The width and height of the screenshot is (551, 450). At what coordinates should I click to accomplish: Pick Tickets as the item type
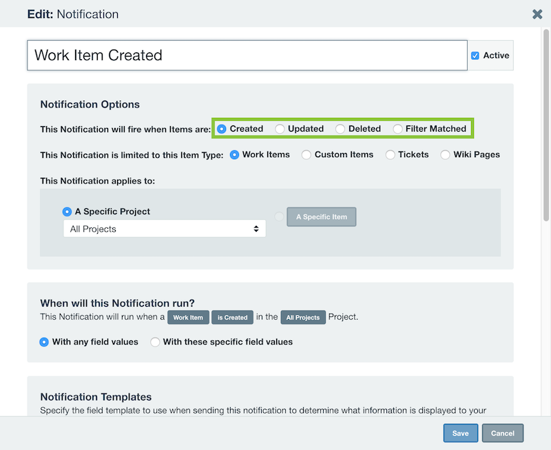tap(390, 154)
